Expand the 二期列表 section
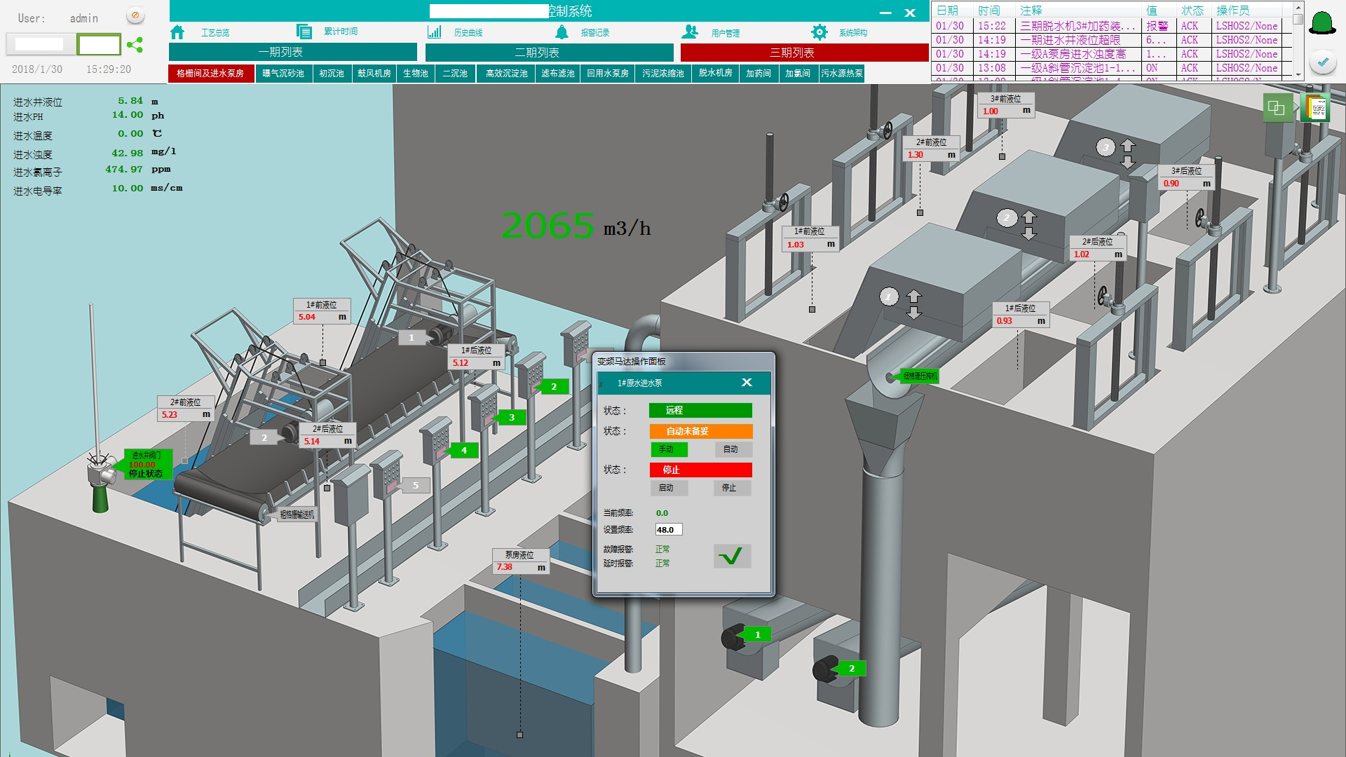Screen dimensions: 1346x757 (549, 53)
